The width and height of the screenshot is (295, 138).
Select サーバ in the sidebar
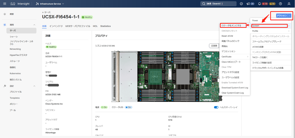coord(21,30)
